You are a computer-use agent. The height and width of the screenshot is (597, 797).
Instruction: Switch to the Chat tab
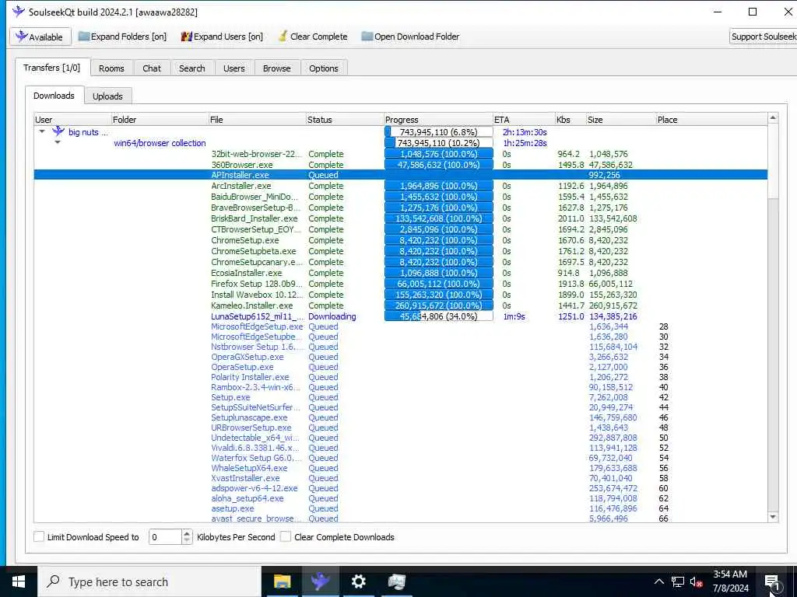pos(152,68)
